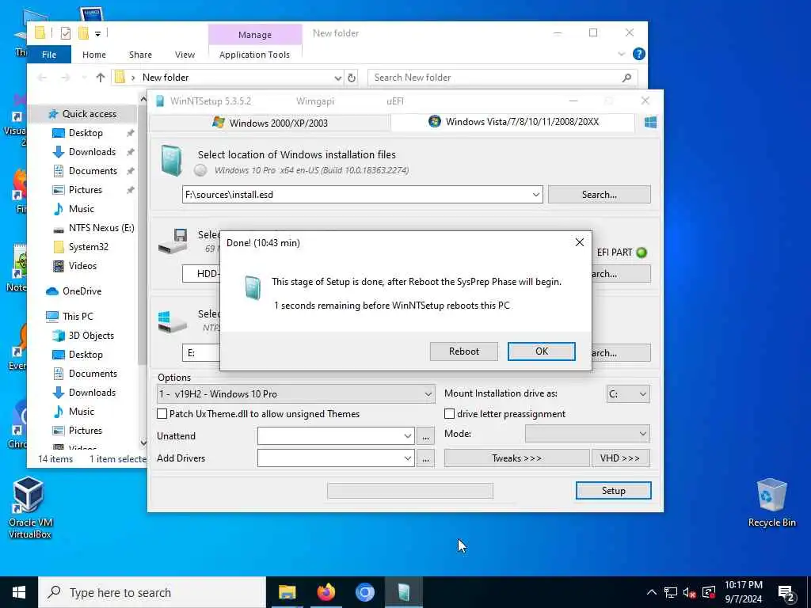Open Oracle VM VirtualBox desktop shortcut
This screenshot has width=811, height=608.
pyautogui.click(x=29, y=507)
